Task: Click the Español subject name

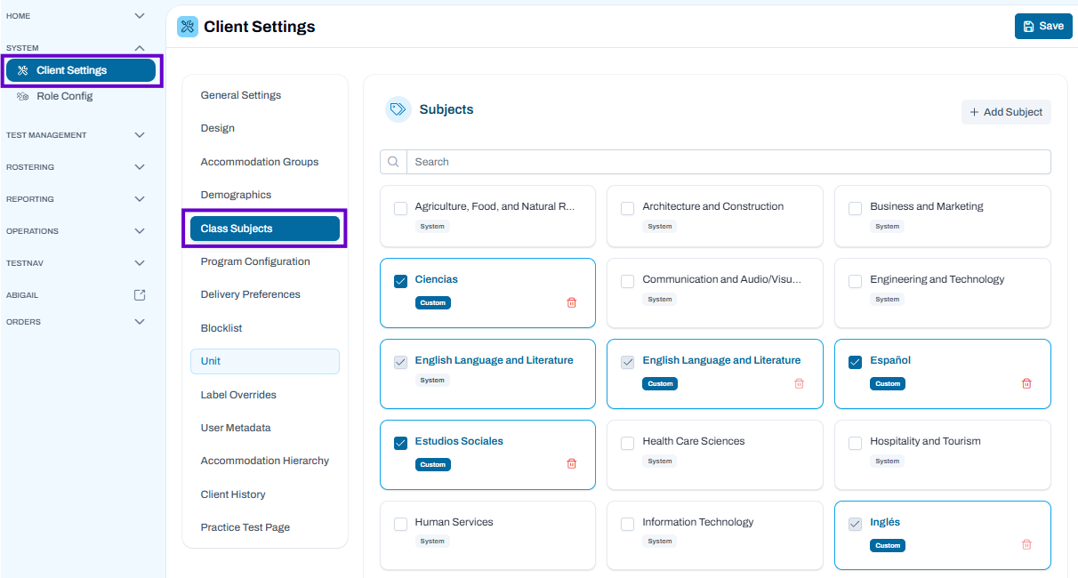Action: tap(890, 360)
